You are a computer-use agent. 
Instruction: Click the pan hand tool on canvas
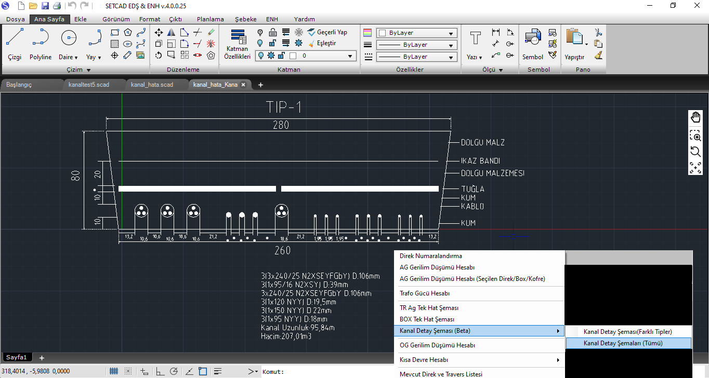[x=695, y=117]
